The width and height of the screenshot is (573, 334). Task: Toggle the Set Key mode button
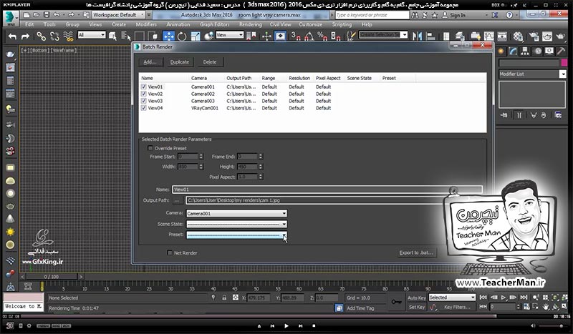point(417,307)
